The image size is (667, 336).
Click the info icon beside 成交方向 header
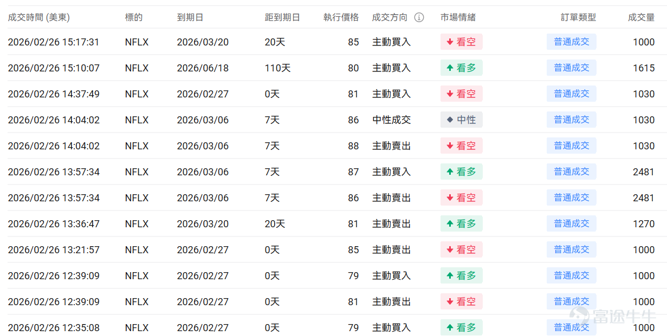[419, 17]
